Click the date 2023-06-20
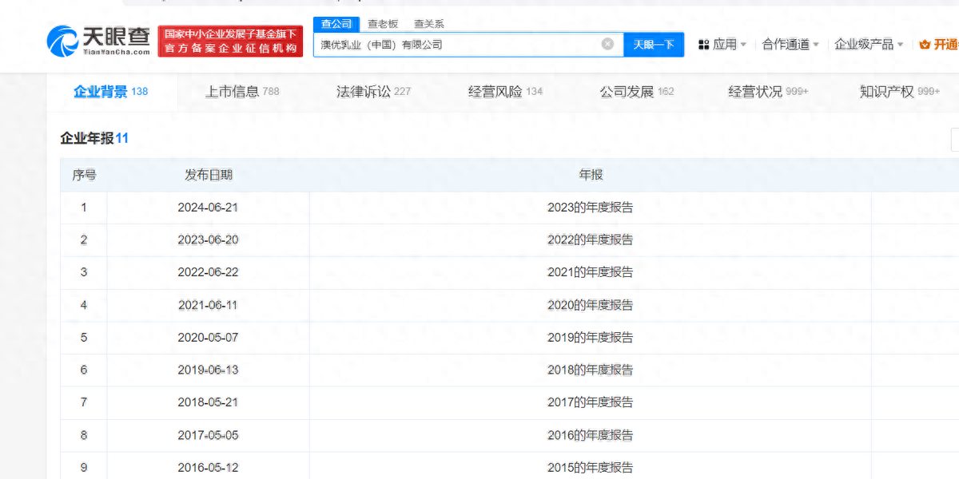Viewport: 959px width, 479px height. click(x=208, y=239)
